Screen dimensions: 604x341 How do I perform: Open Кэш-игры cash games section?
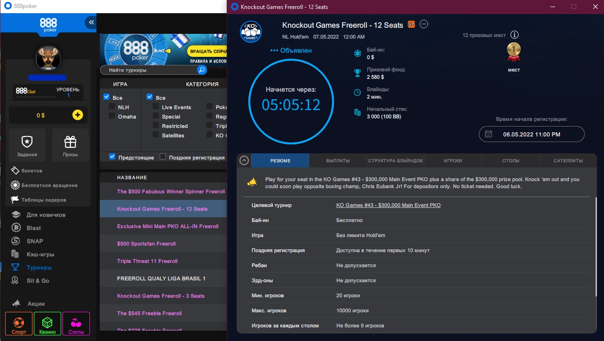(x=33, y=254)
